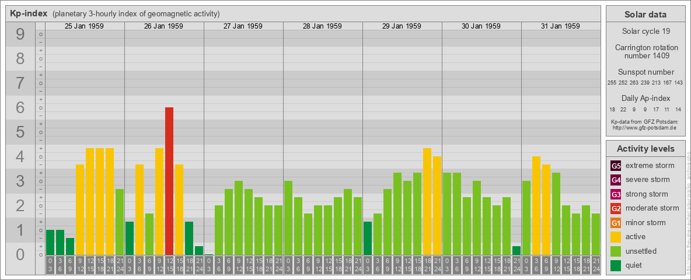Screen dimensions: 691x280
Task: Click the 'Kp-index' chart title
Action: point(29,13)
